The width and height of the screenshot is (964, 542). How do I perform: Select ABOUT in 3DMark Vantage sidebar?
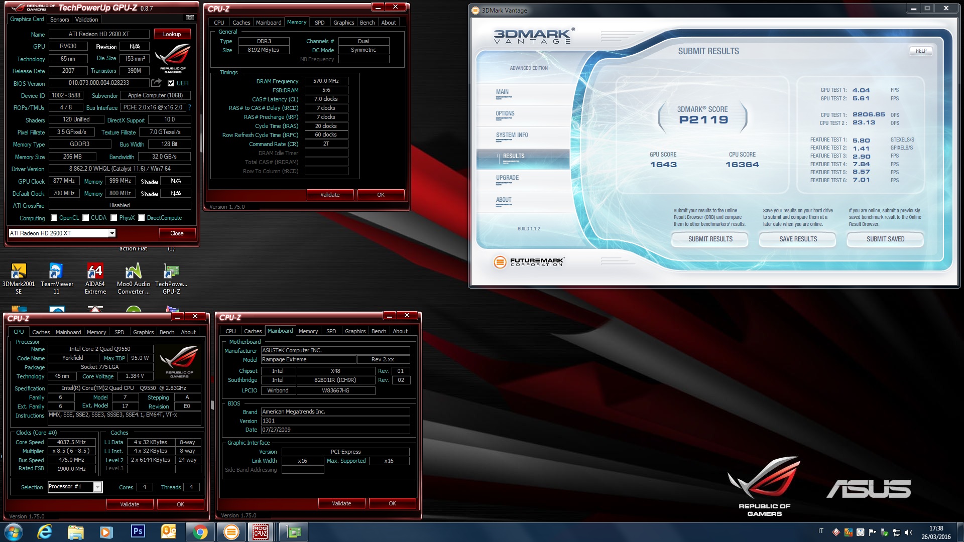pyautogui.click(x=504, y=200)
